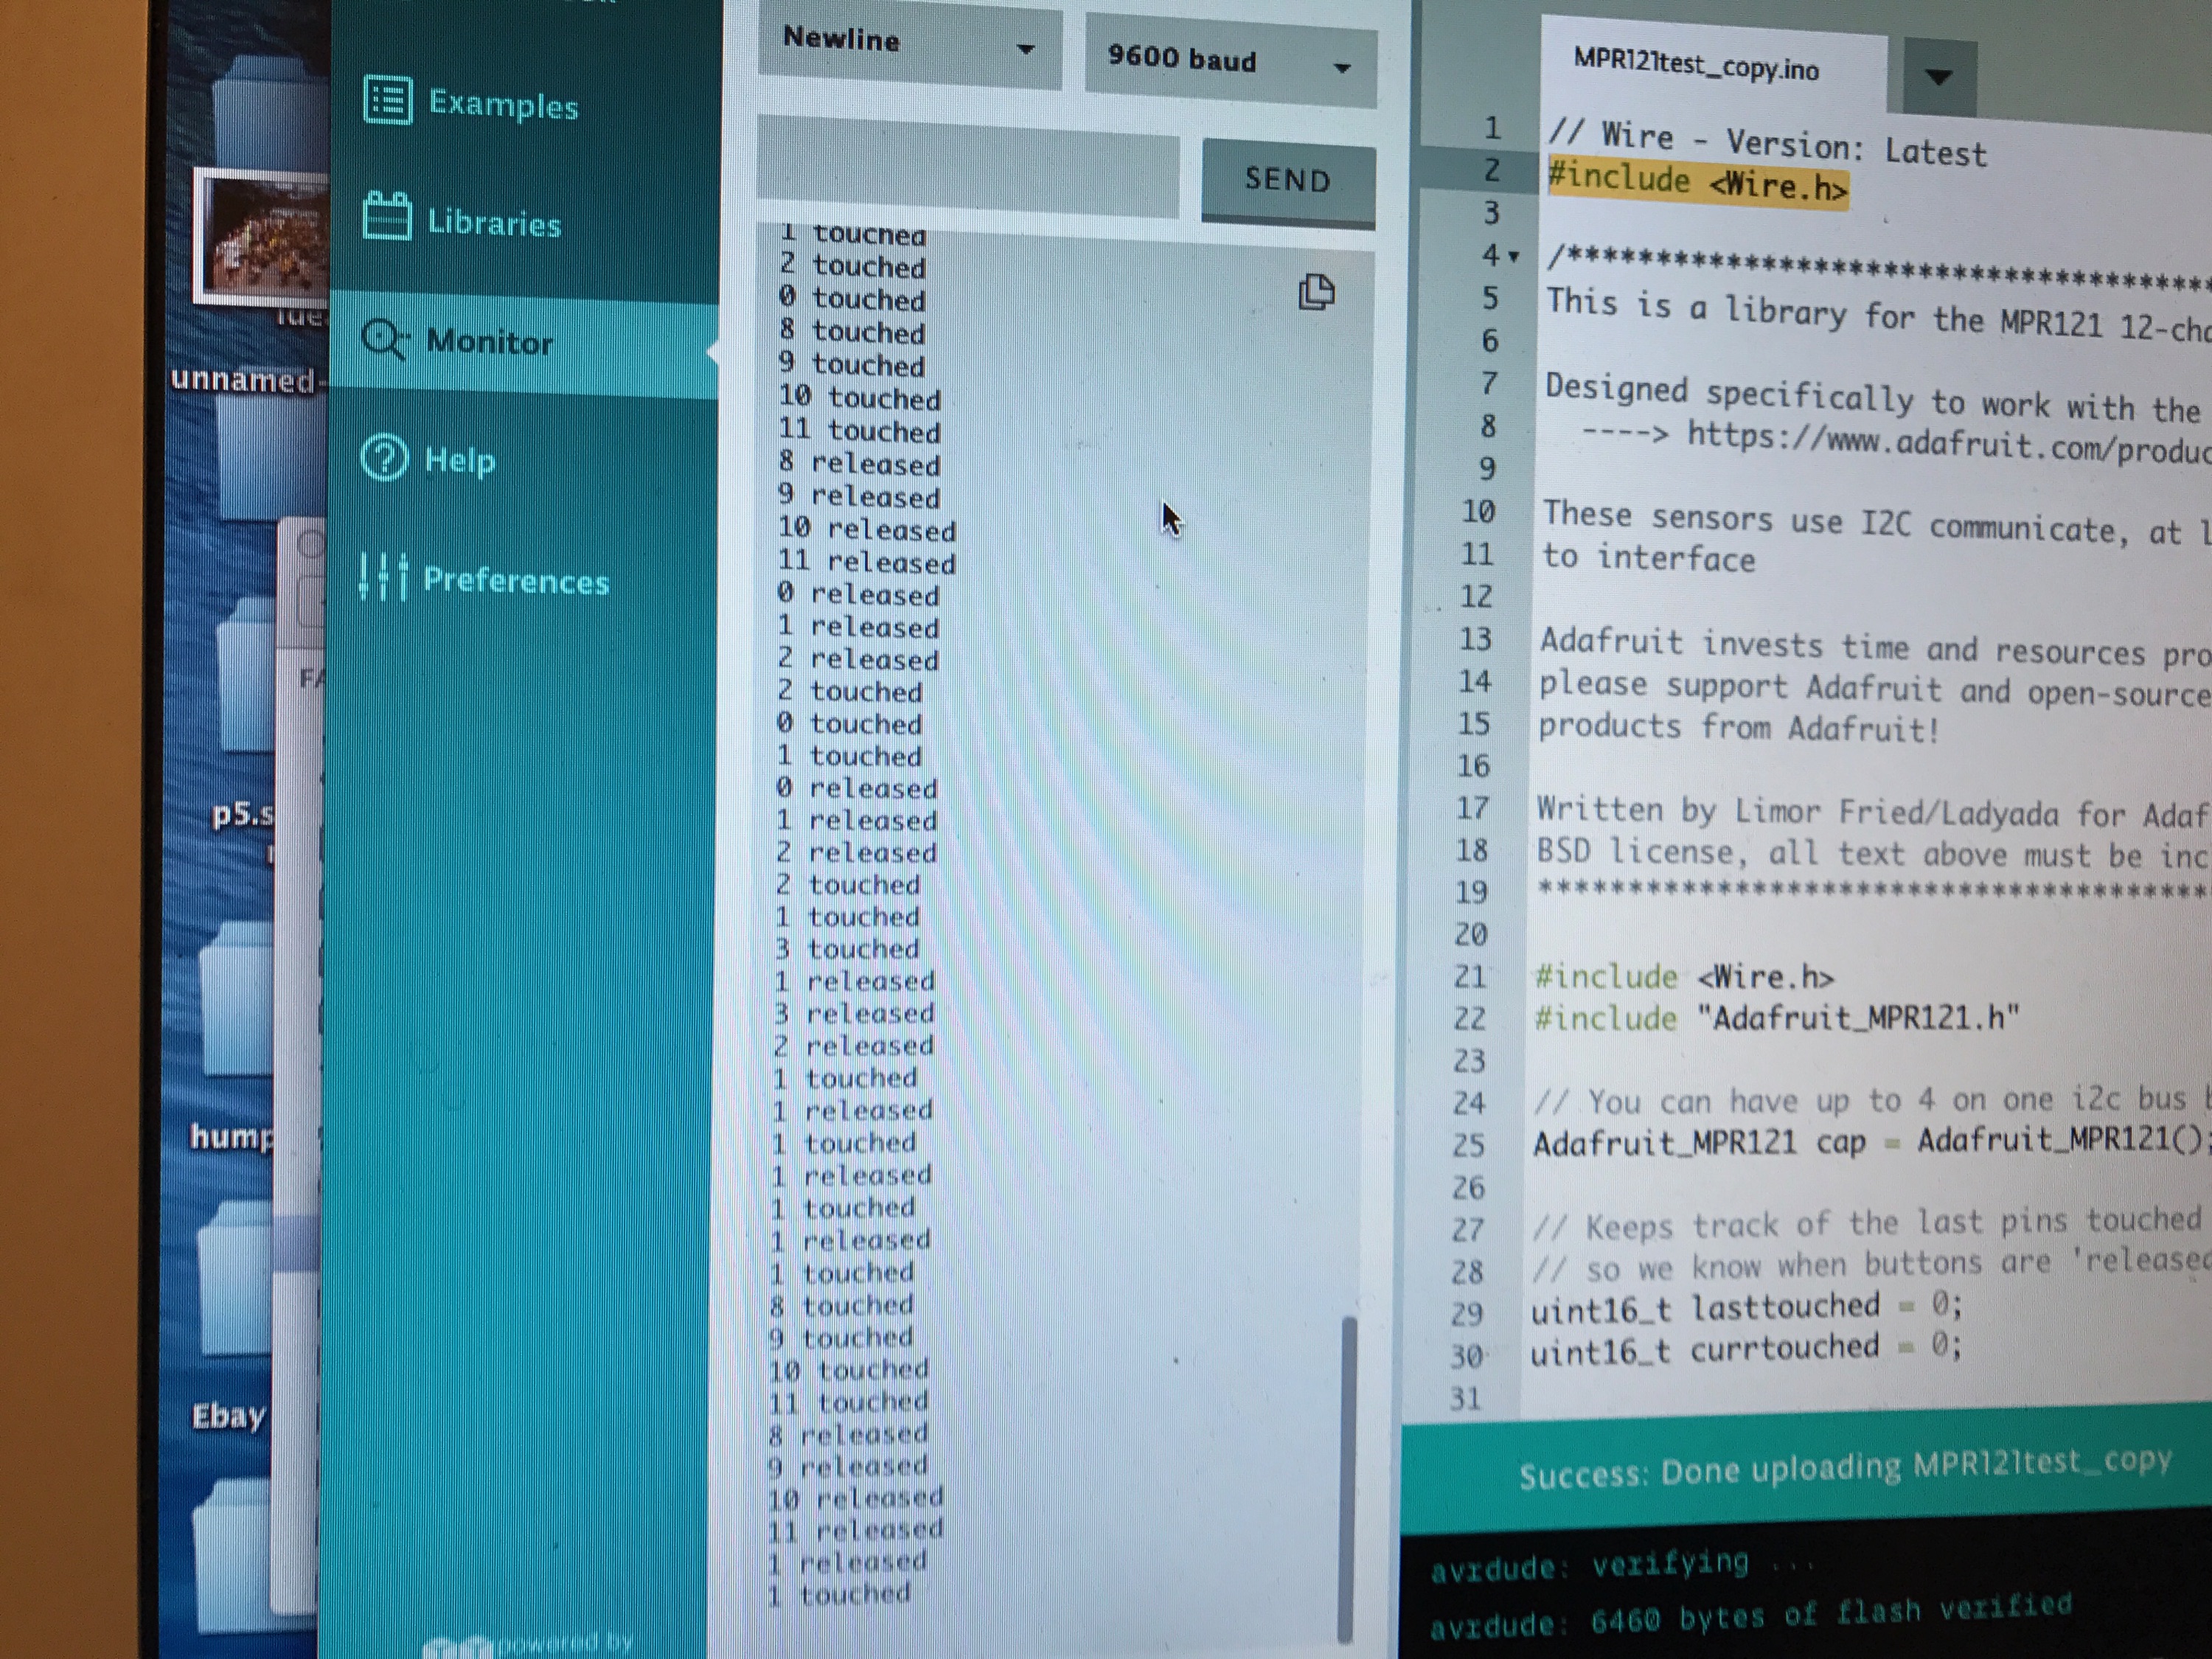Collapse the comment block at line 4
2212x1659 pixels.
tap(1514, 257)
